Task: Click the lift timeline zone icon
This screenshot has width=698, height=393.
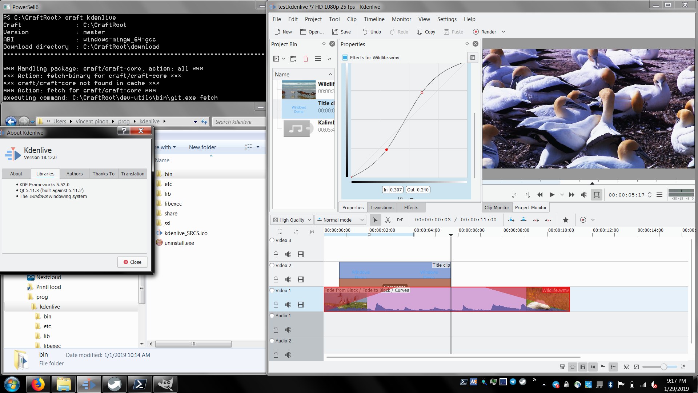Action: tap(548, 220)
